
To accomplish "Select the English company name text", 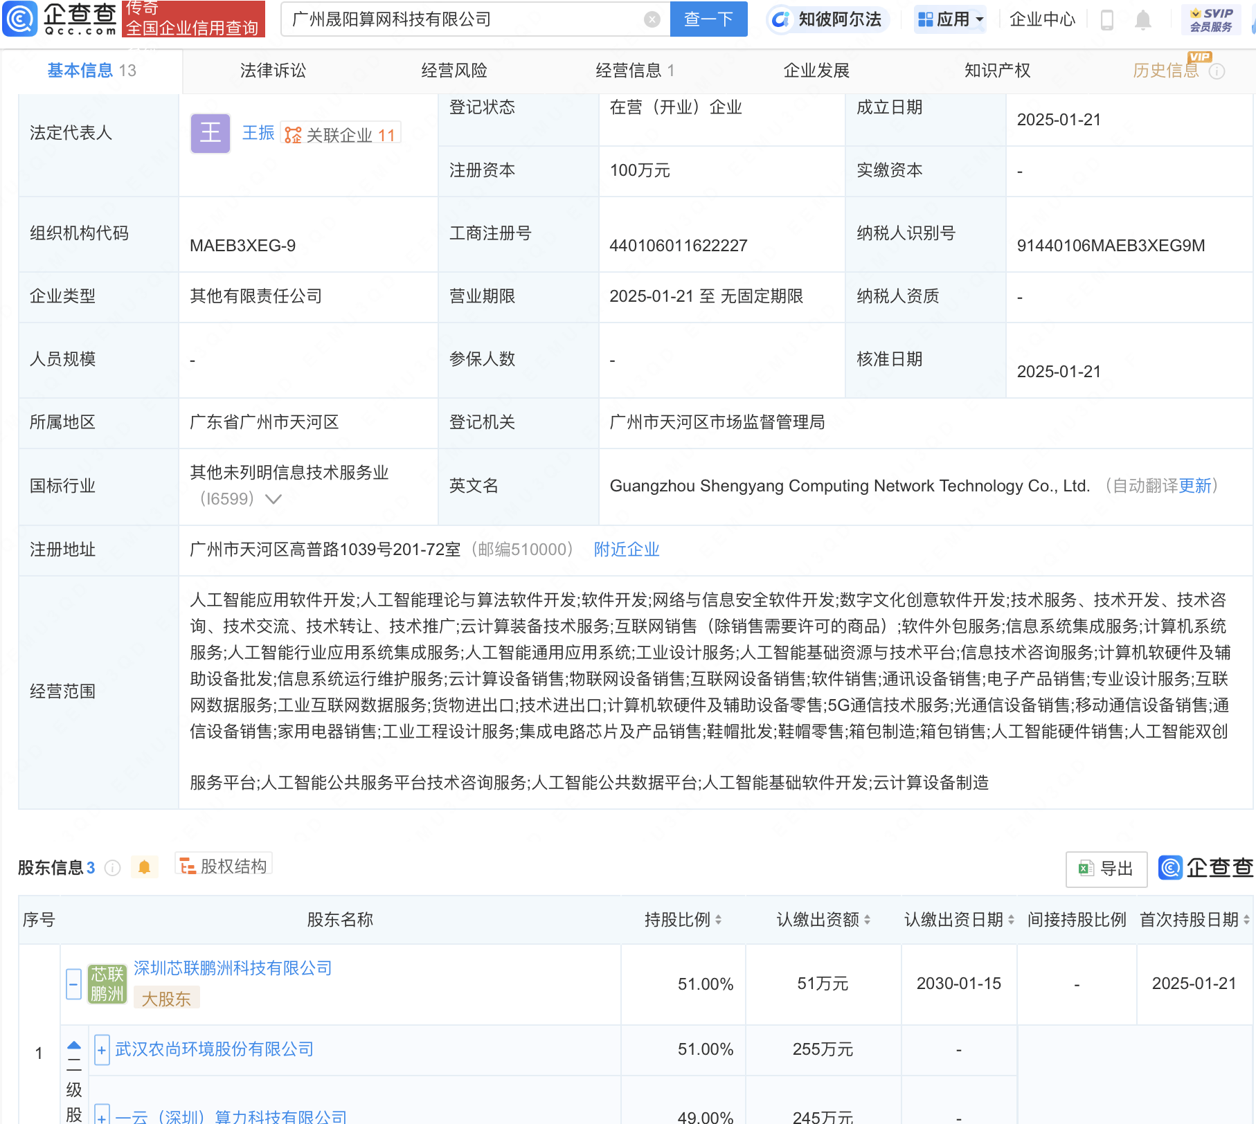I will click(x=850, y=486).
